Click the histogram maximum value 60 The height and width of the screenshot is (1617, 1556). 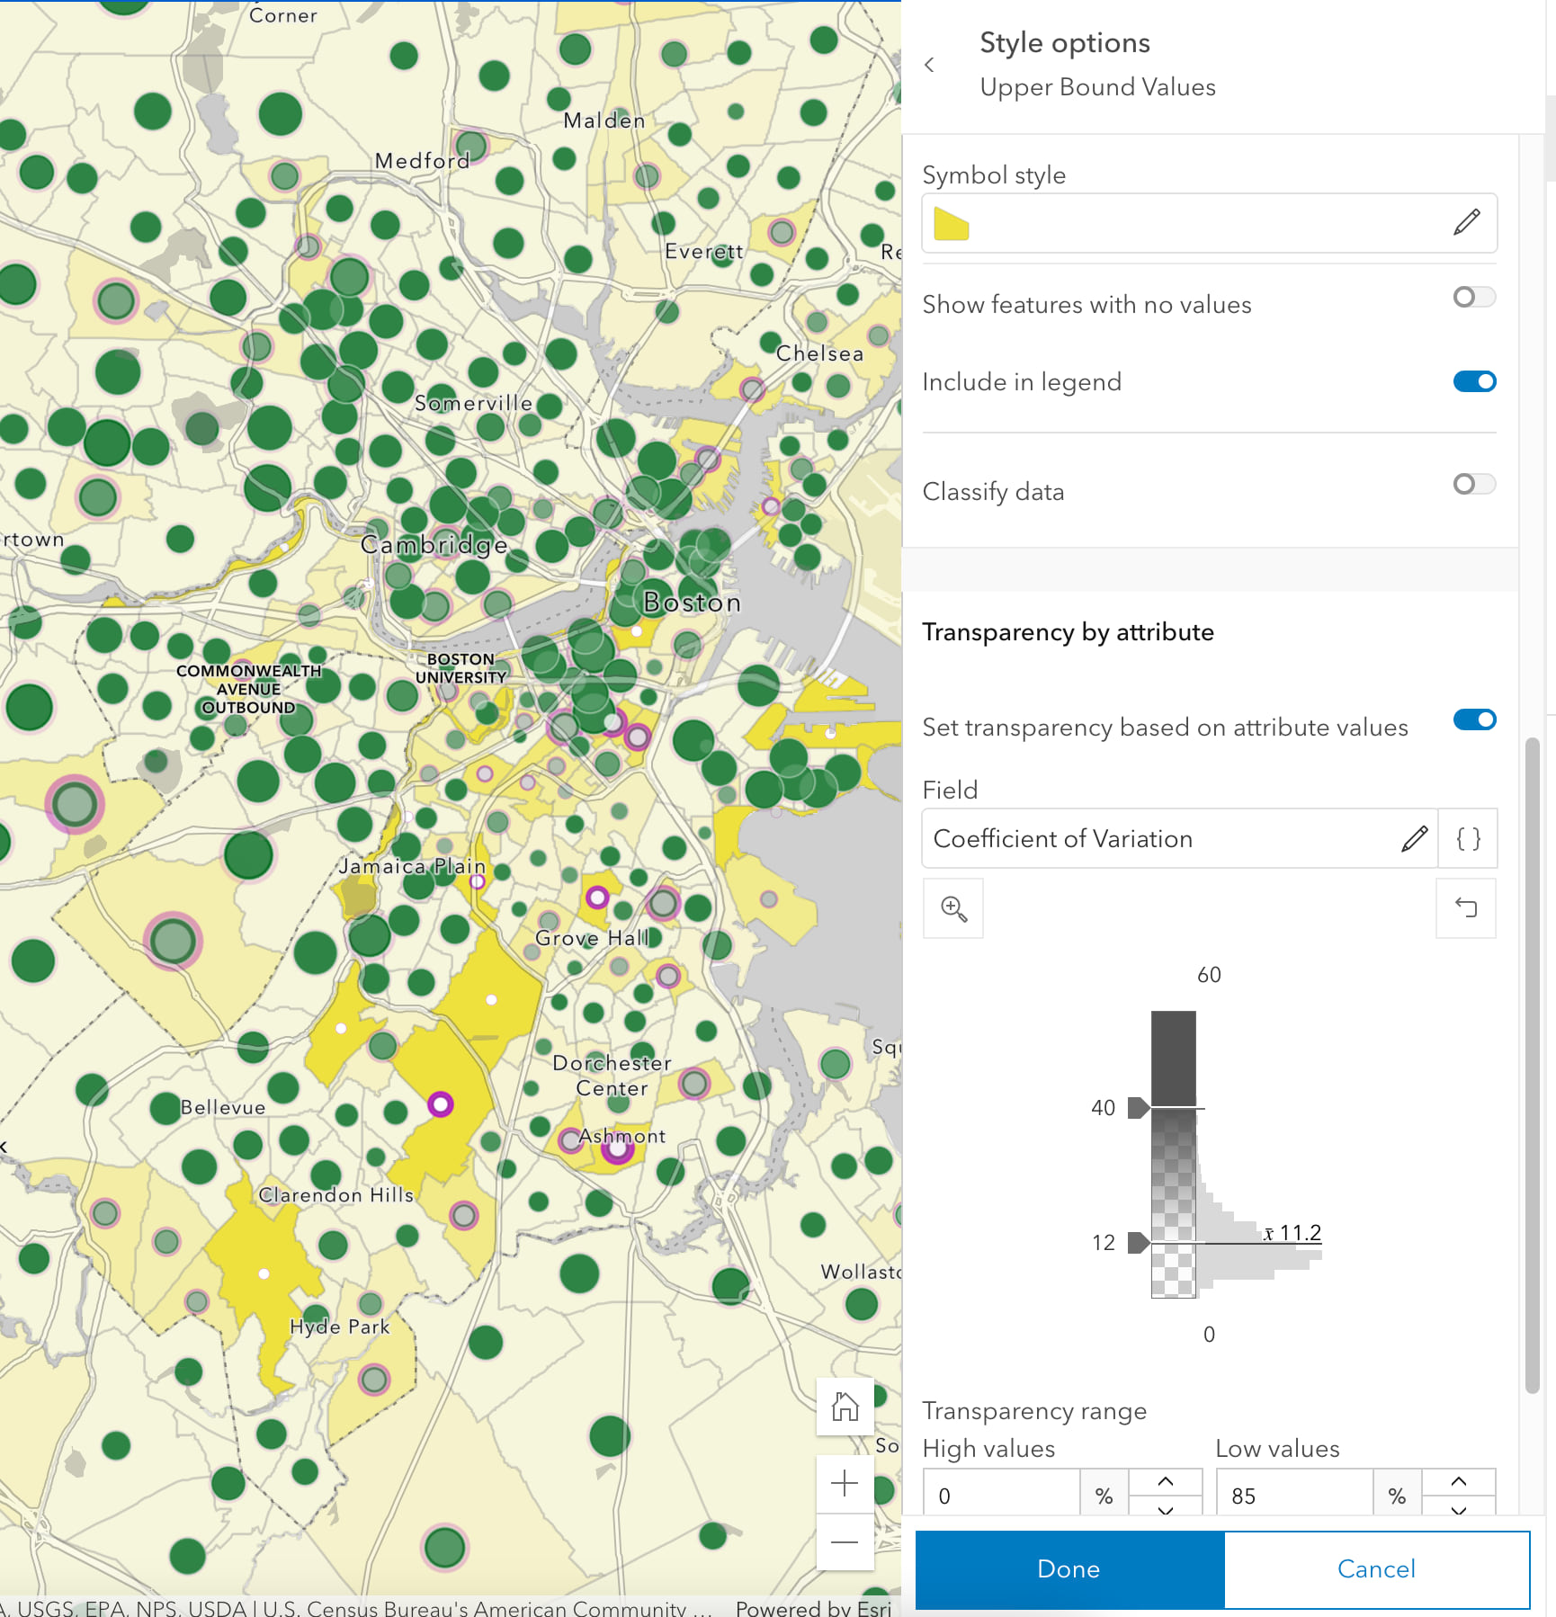1210,975
